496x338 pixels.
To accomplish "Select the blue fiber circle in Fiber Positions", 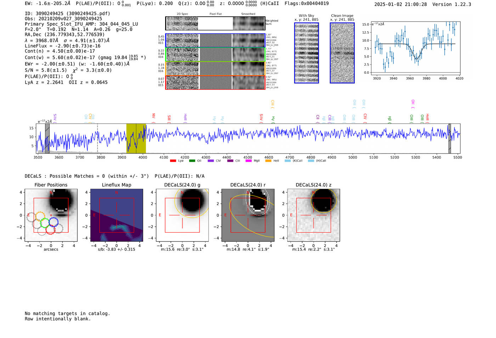I will click(53, 222).
